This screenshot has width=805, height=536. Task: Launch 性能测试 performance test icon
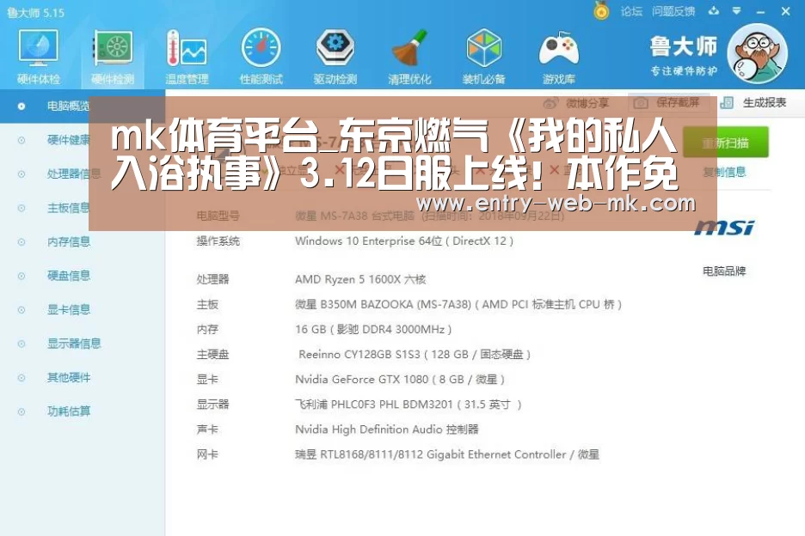261,57
